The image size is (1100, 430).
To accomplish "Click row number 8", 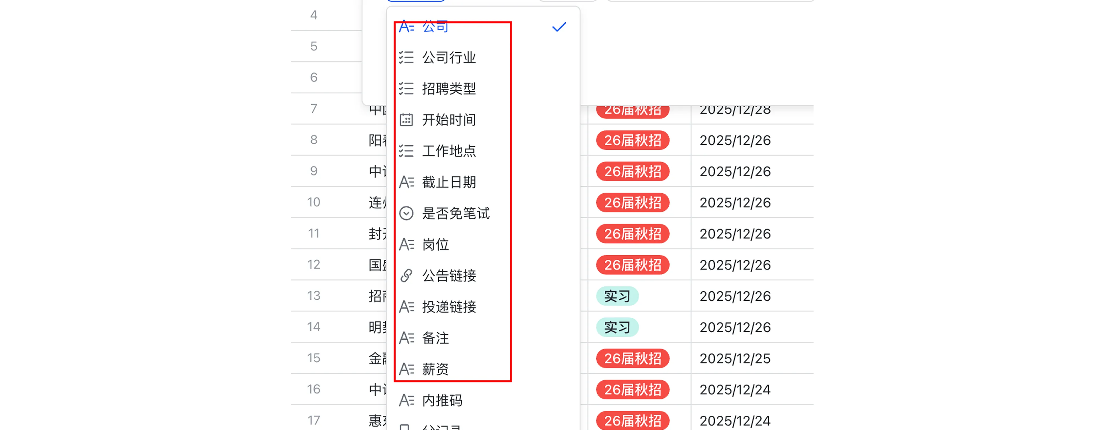I will [x=314, y=140].
